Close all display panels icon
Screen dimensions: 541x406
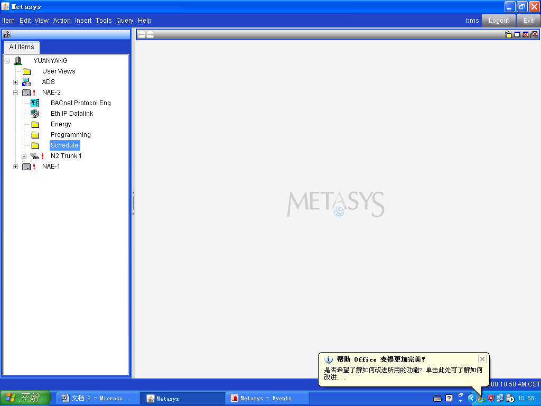tap(534, 35)
